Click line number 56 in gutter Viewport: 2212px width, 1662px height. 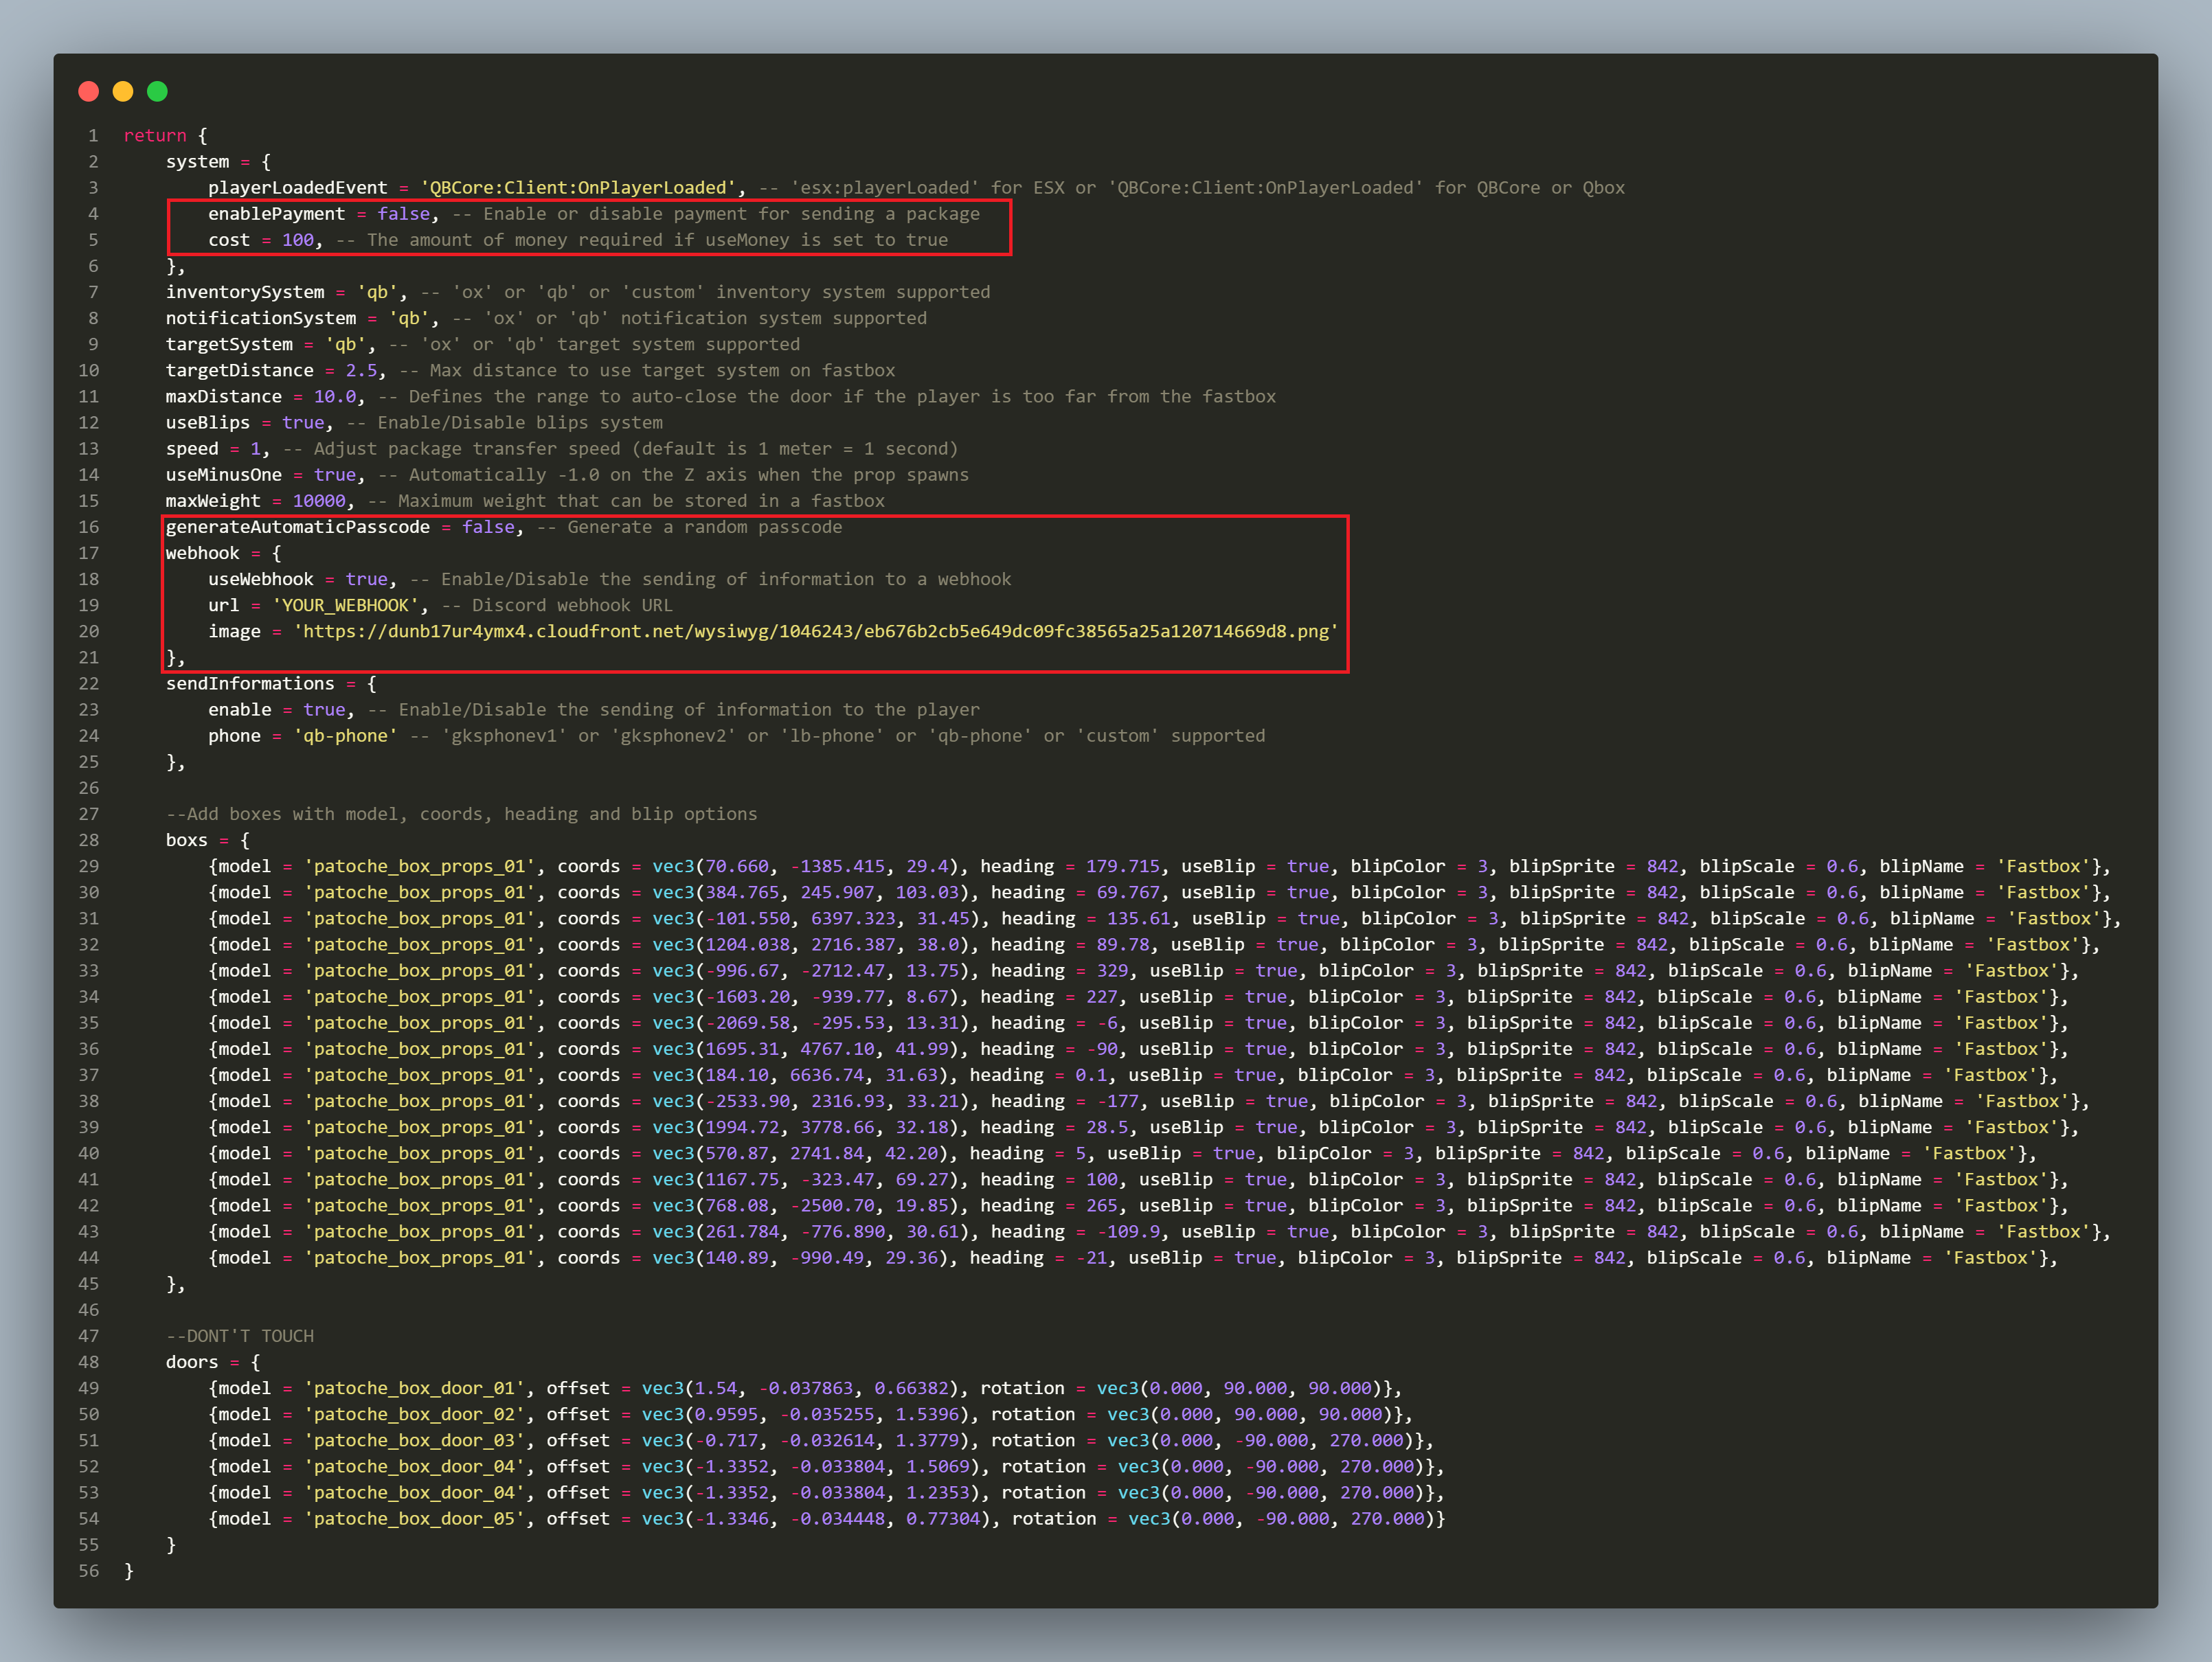[89, 1571]
